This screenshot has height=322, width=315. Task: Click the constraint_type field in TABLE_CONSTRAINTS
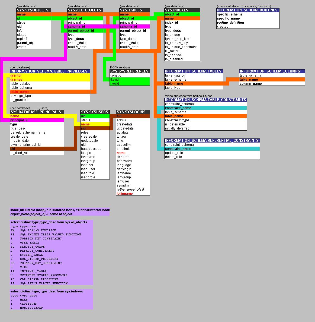click(x=177, y=120)
